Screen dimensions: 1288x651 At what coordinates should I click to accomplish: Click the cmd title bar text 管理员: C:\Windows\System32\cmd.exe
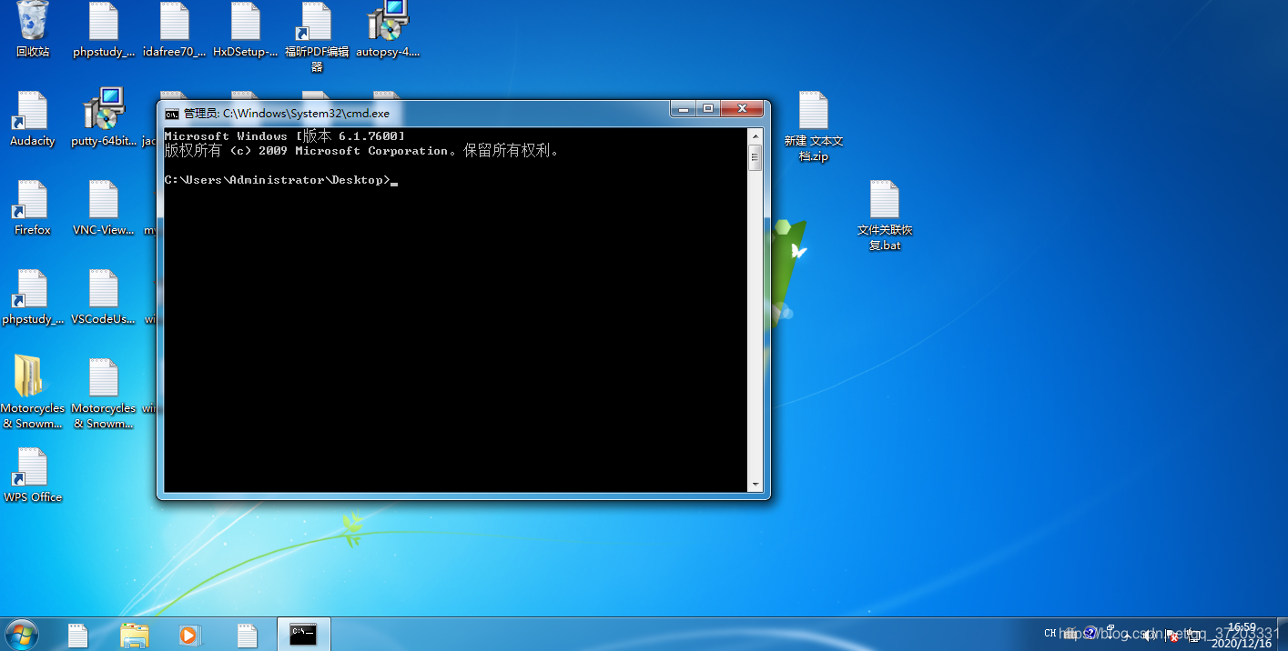(x=287, y=114)
